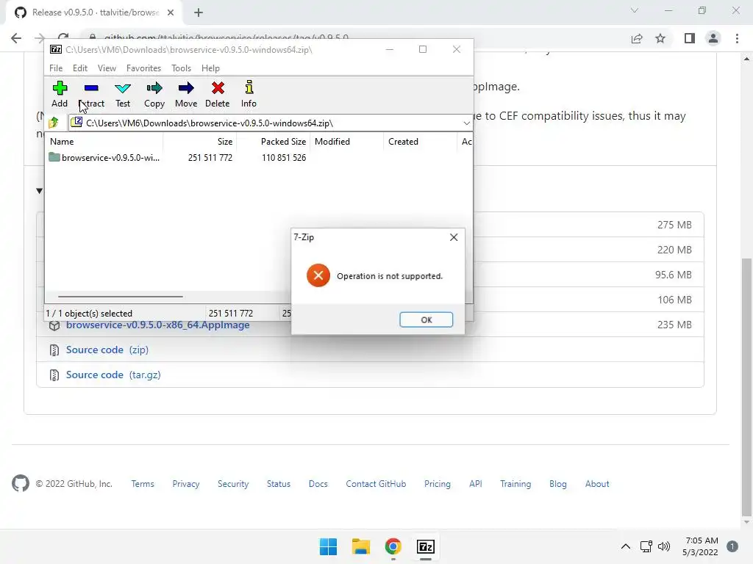
Task: Click the Extract toolbar icon
Action: (91, 88)
